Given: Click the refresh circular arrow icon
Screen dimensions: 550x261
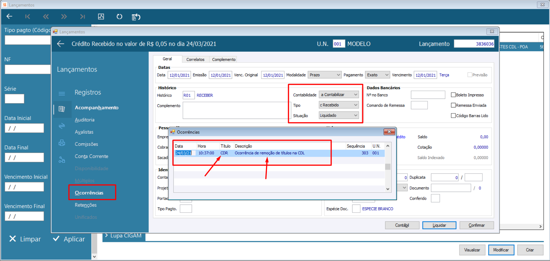Looking at the screenshot, I should (119, 17).
